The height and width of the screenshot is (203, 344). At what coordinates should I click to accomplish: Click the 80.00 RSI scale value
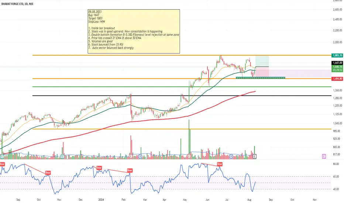336,164
